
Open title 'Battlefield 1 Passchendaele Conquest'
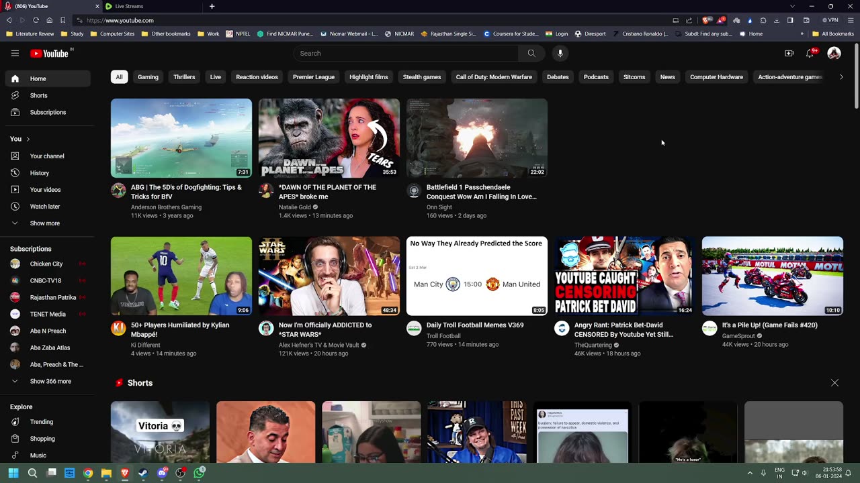coord(482,192)
